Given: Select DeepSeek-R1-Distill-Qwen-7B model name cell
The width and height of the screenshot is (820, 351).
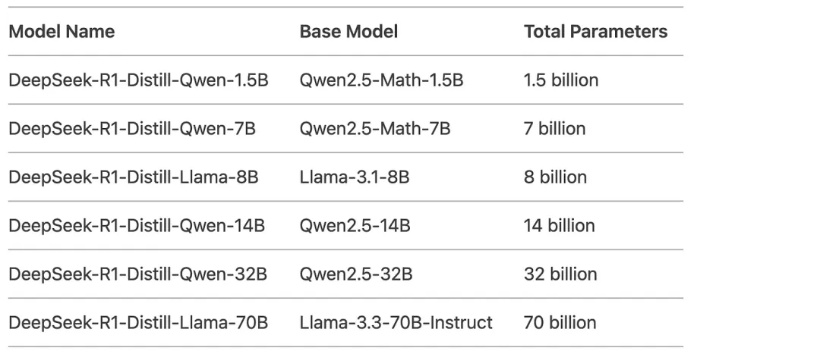Looking at the screenshot, I should (132, 128).
